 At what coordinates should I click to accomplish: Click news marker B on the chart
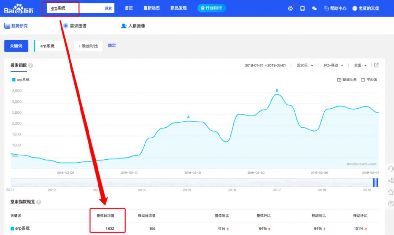tap(277, 91)
